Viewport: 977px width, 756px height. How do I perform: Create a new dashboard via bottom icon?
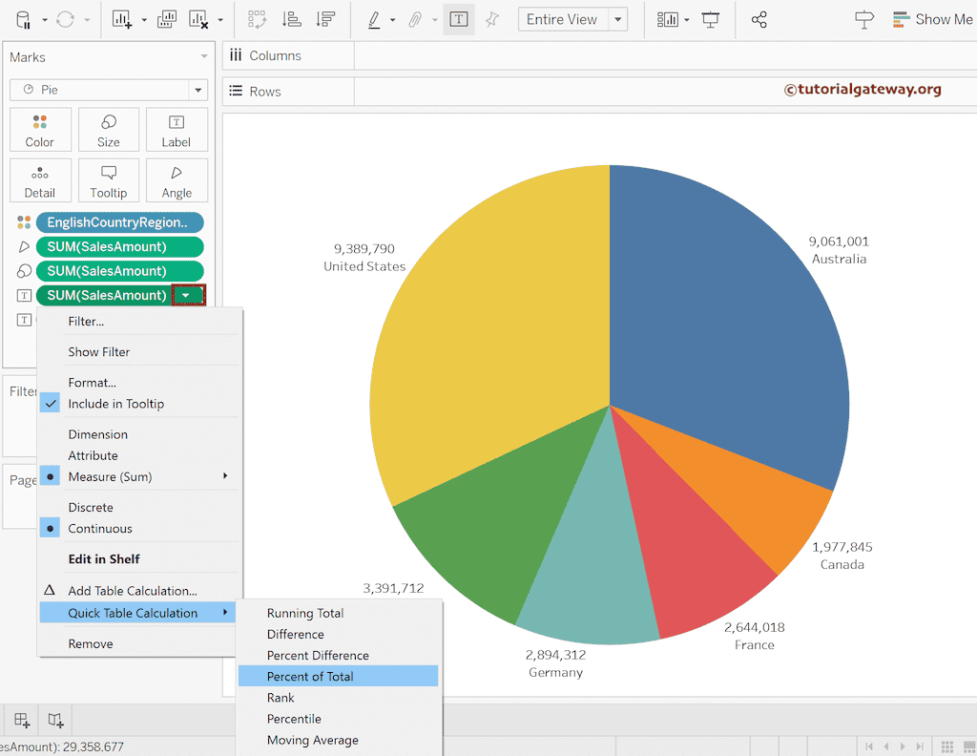click(x=54, y=721)
